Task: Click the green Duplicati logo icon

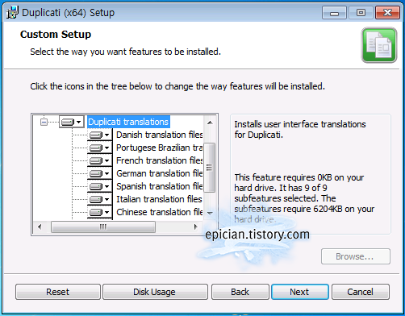Action: pos(379,45)
